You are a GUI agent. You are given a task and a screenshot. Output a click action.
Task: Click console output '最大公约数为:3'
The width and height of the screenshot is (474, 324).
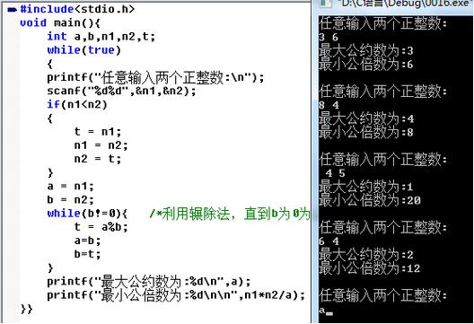click(x=366, y=51)
